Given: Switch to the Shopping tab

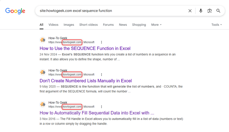Looking at the screenshot, I should click(x=139, y=25).
